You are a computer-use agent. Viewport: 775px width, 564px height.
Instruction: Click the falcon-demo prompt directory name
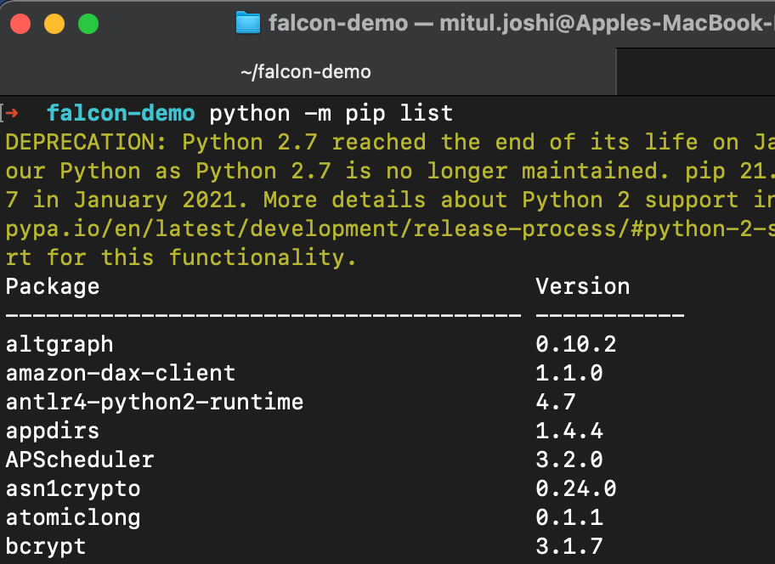(121, 114)
